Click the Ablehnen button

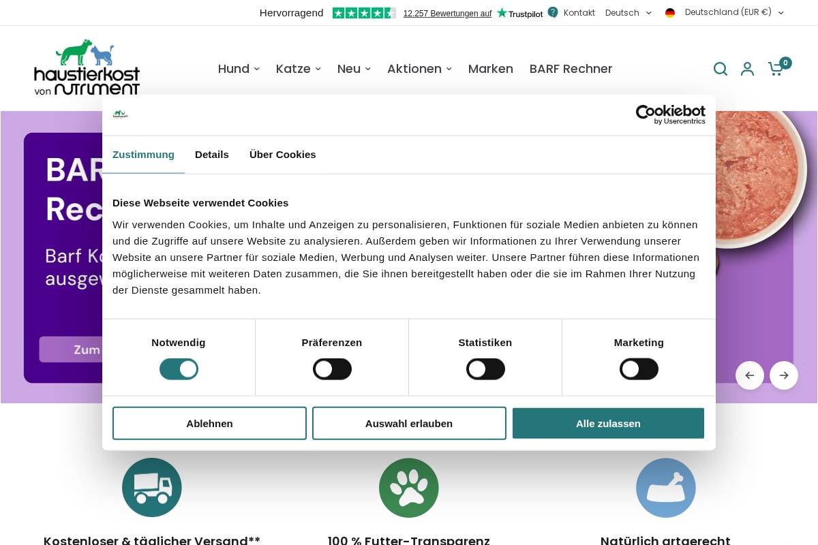(209, 423)
